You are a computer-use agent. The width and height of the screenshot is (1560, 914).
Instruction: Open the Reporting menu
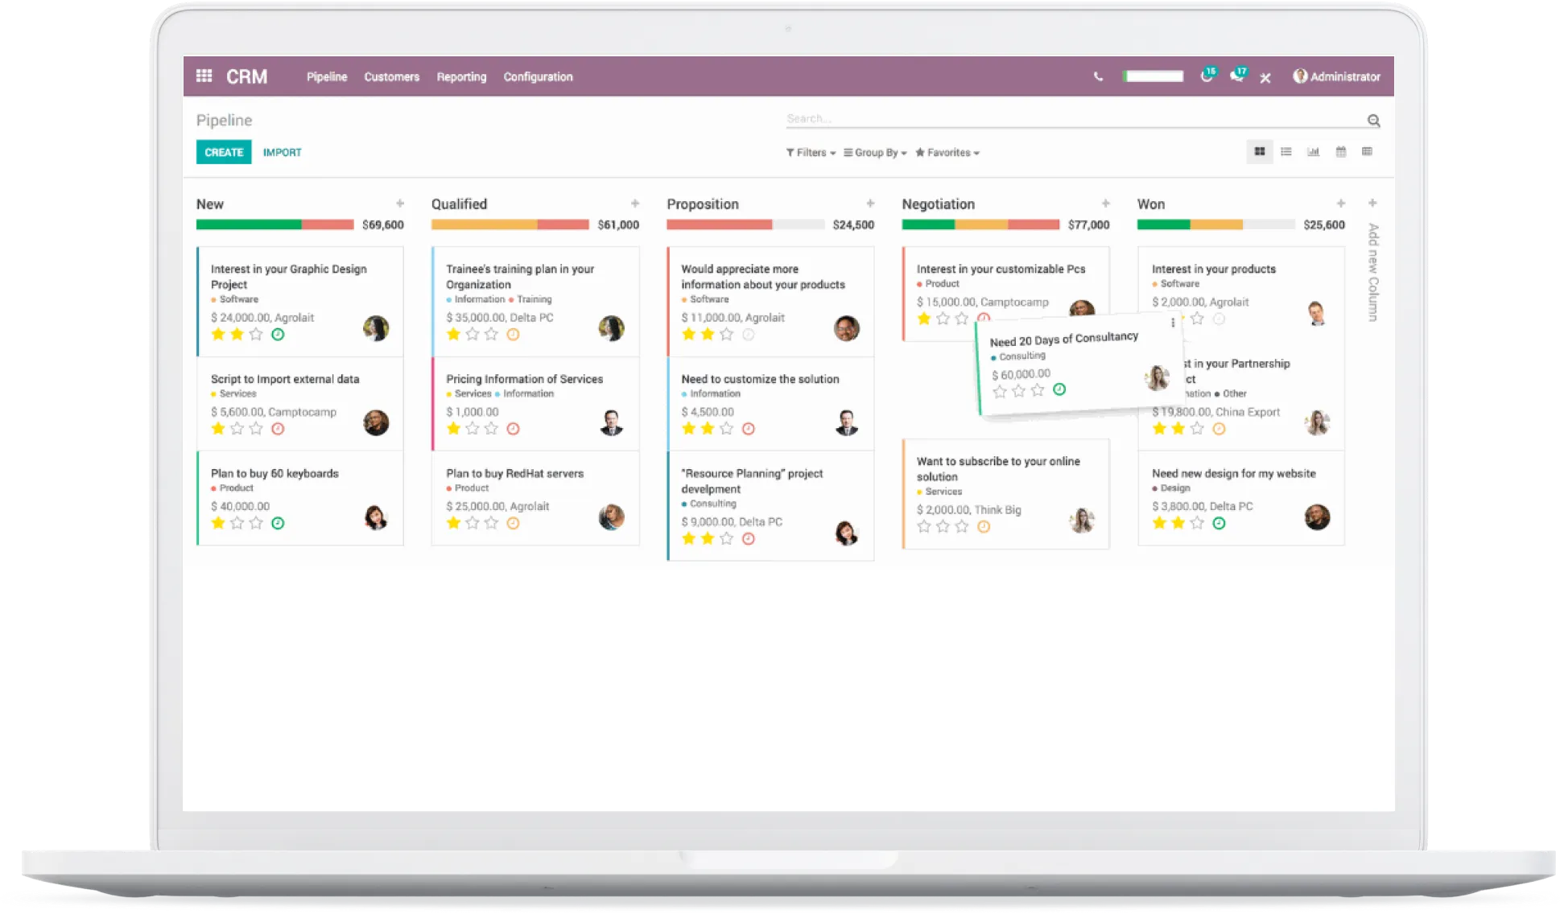460,76
